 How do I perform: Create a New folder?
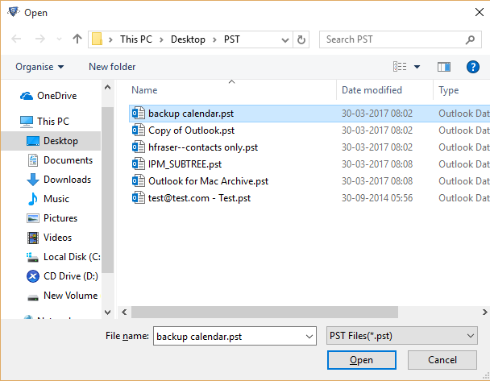(112, 67)
